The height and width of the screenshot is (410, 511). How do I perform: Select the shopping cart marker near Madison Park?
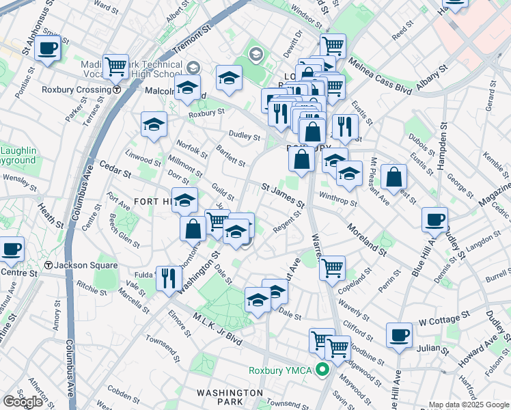coord(116,66)
